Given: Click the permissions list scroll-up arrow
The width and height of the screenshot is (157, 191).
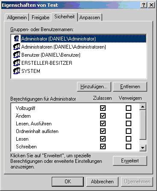Looking at the screenshot, I should coord(143,107).
